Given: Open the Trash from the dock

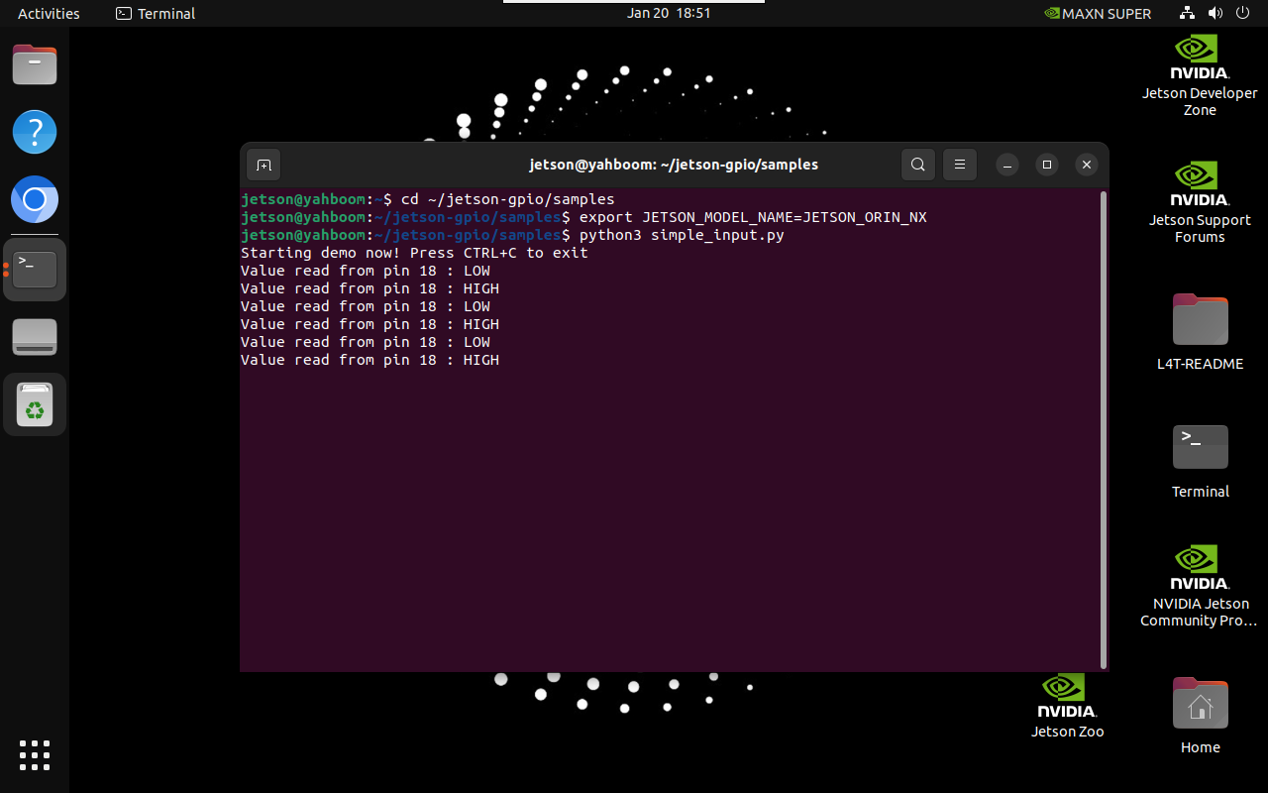Looking at the screenshot, I should point(35,404).
